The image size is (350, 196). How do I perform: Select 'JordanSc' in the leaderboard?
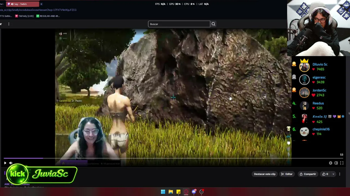tap(319, 90)
